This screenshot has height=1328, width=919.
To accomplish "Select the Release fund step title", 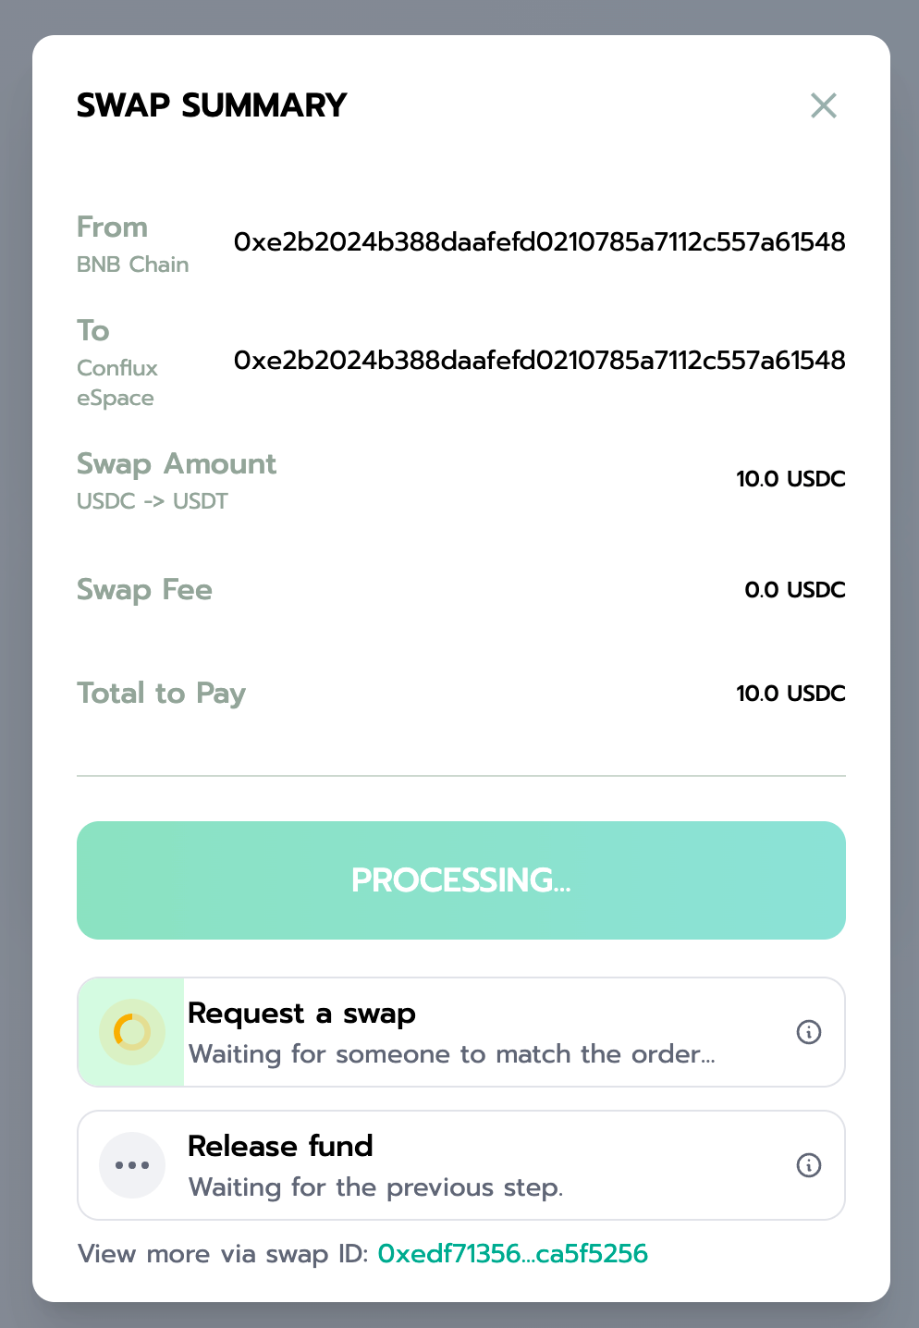I will pos(280,1147).
